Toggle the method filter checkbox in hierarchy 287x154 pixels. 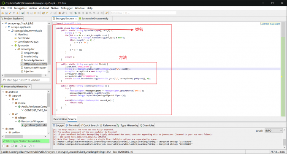[x=21, y=146]
